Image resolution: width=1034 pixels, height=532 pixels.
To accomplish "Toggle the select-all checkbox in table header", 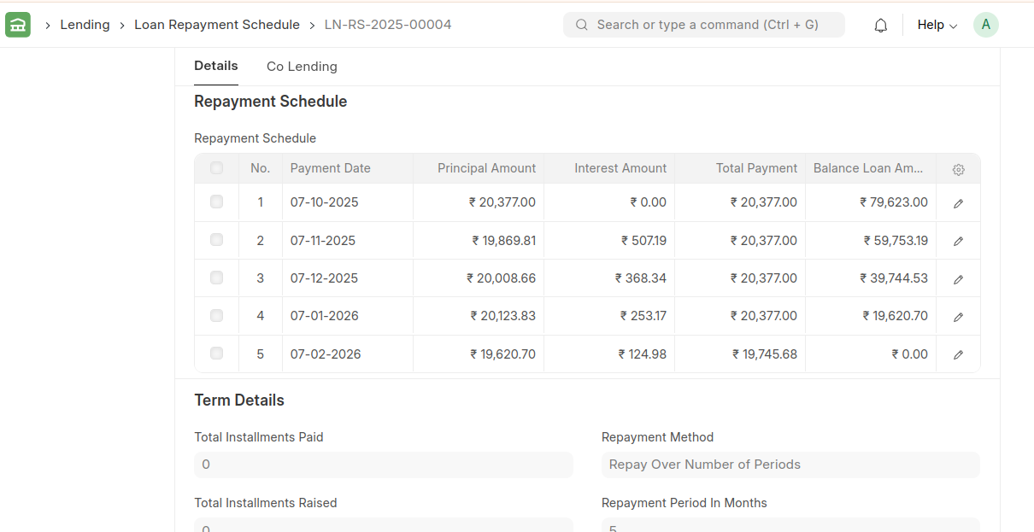I will point(217,168).
